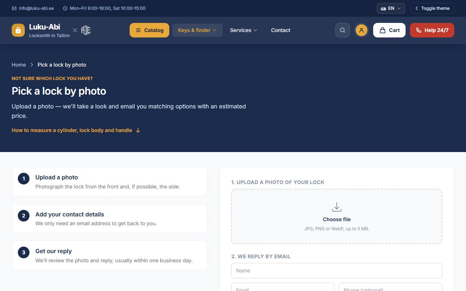Click the Email input field

tap(283, 287)
